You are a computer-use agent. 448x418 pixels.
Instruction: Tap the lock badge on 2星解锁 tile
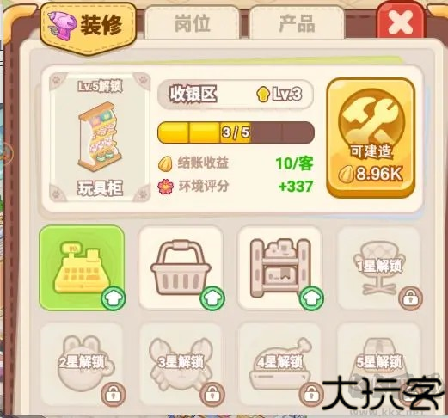click(113, 394)
